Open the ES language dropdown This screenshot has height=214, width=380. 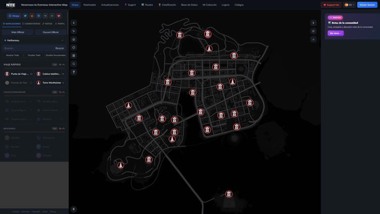(349, 5)
